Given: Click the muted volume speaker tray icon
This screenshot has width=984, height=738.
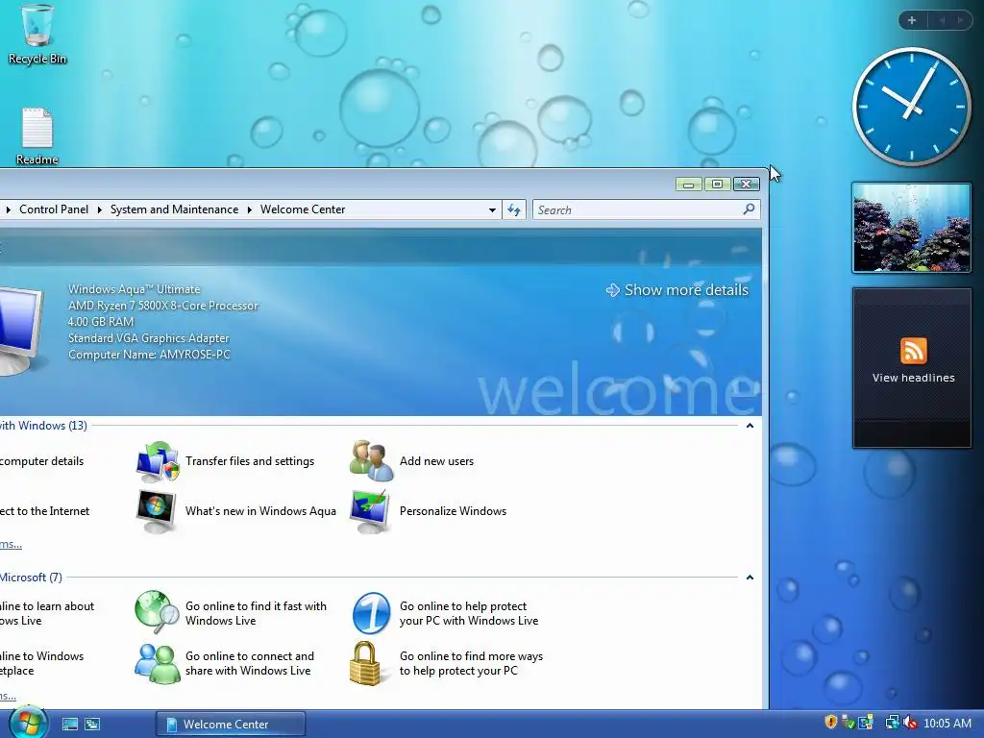Looking at the screenshot, I should [909, 723].
